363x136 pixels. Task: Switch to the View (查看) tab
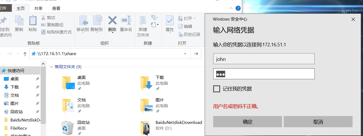pos(56,8)
